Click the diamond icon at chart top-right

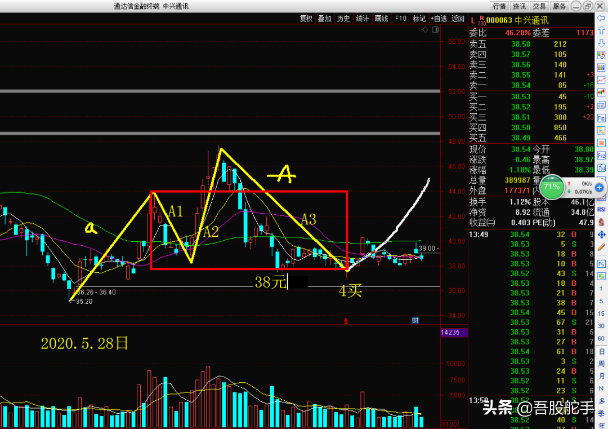[426, 30]
